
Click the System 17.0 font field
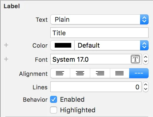click(x=96, y=59)
